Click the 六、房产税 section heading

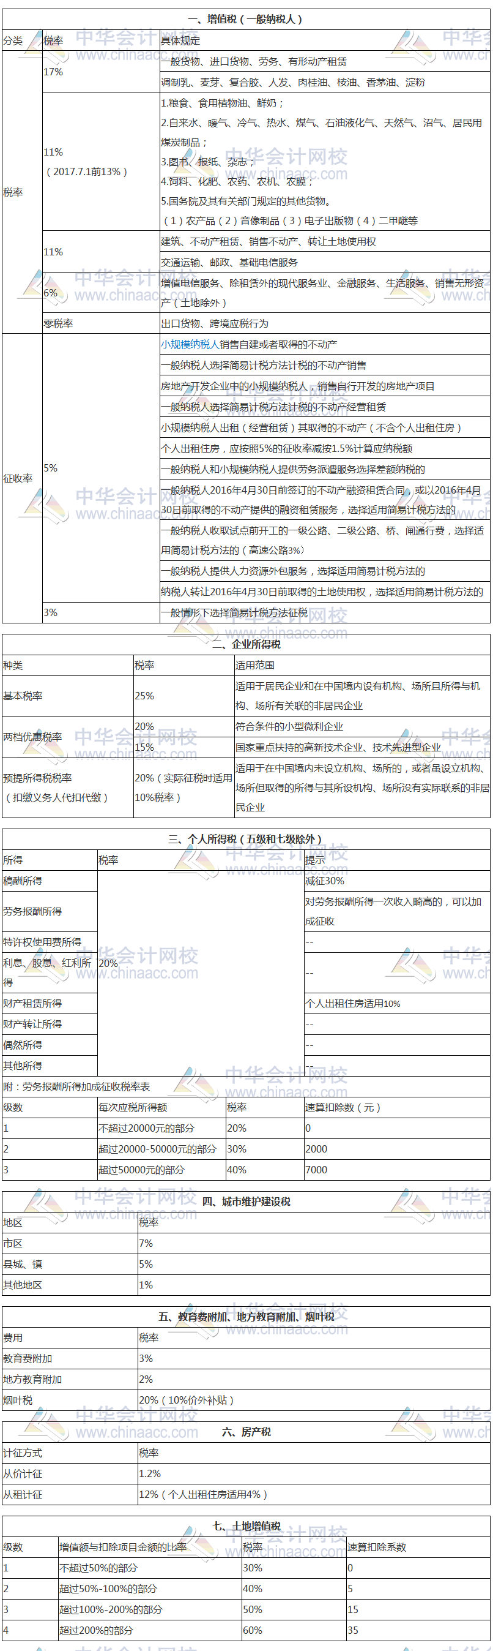pos(246,1432)
